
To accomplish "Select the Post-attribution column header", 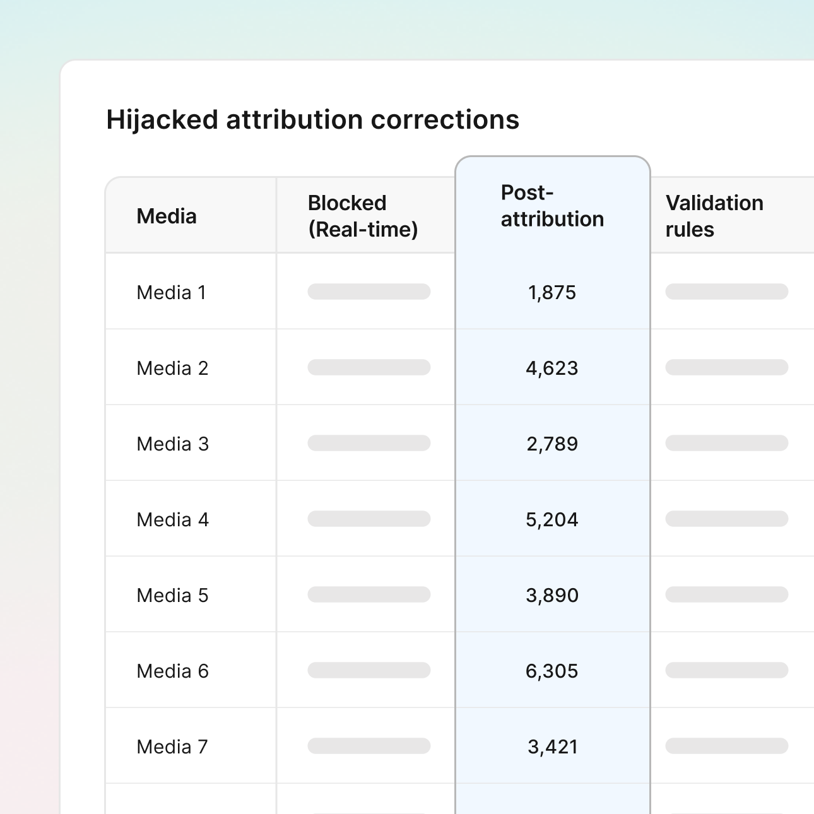I will coord(552,206).
